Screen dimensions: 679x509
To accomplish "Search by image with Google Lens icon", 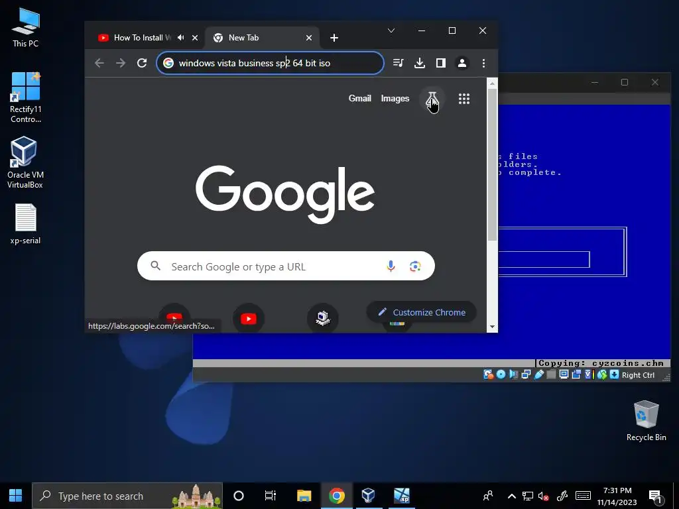I will pyautogui.click(x=415, y=266).
